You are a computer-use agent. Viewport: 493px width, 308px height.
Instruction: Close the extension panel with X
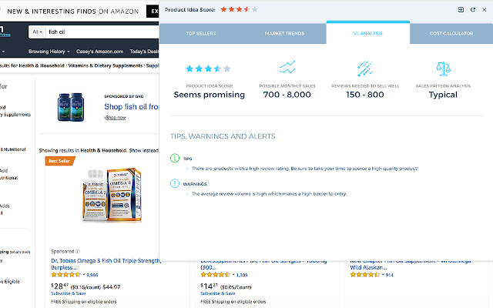484,9
